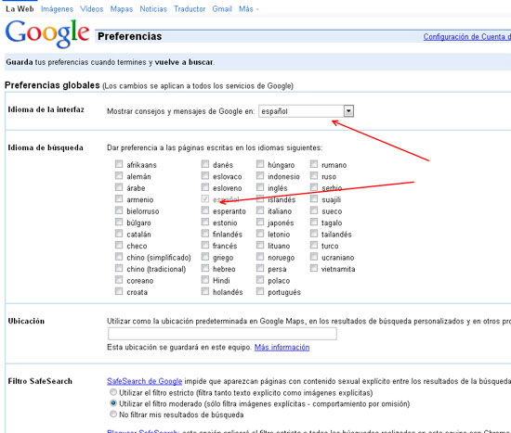Viewport: 511px width, 433px height.
Task: Check the alemán language checkbox
Action: (x=119, y=175)
